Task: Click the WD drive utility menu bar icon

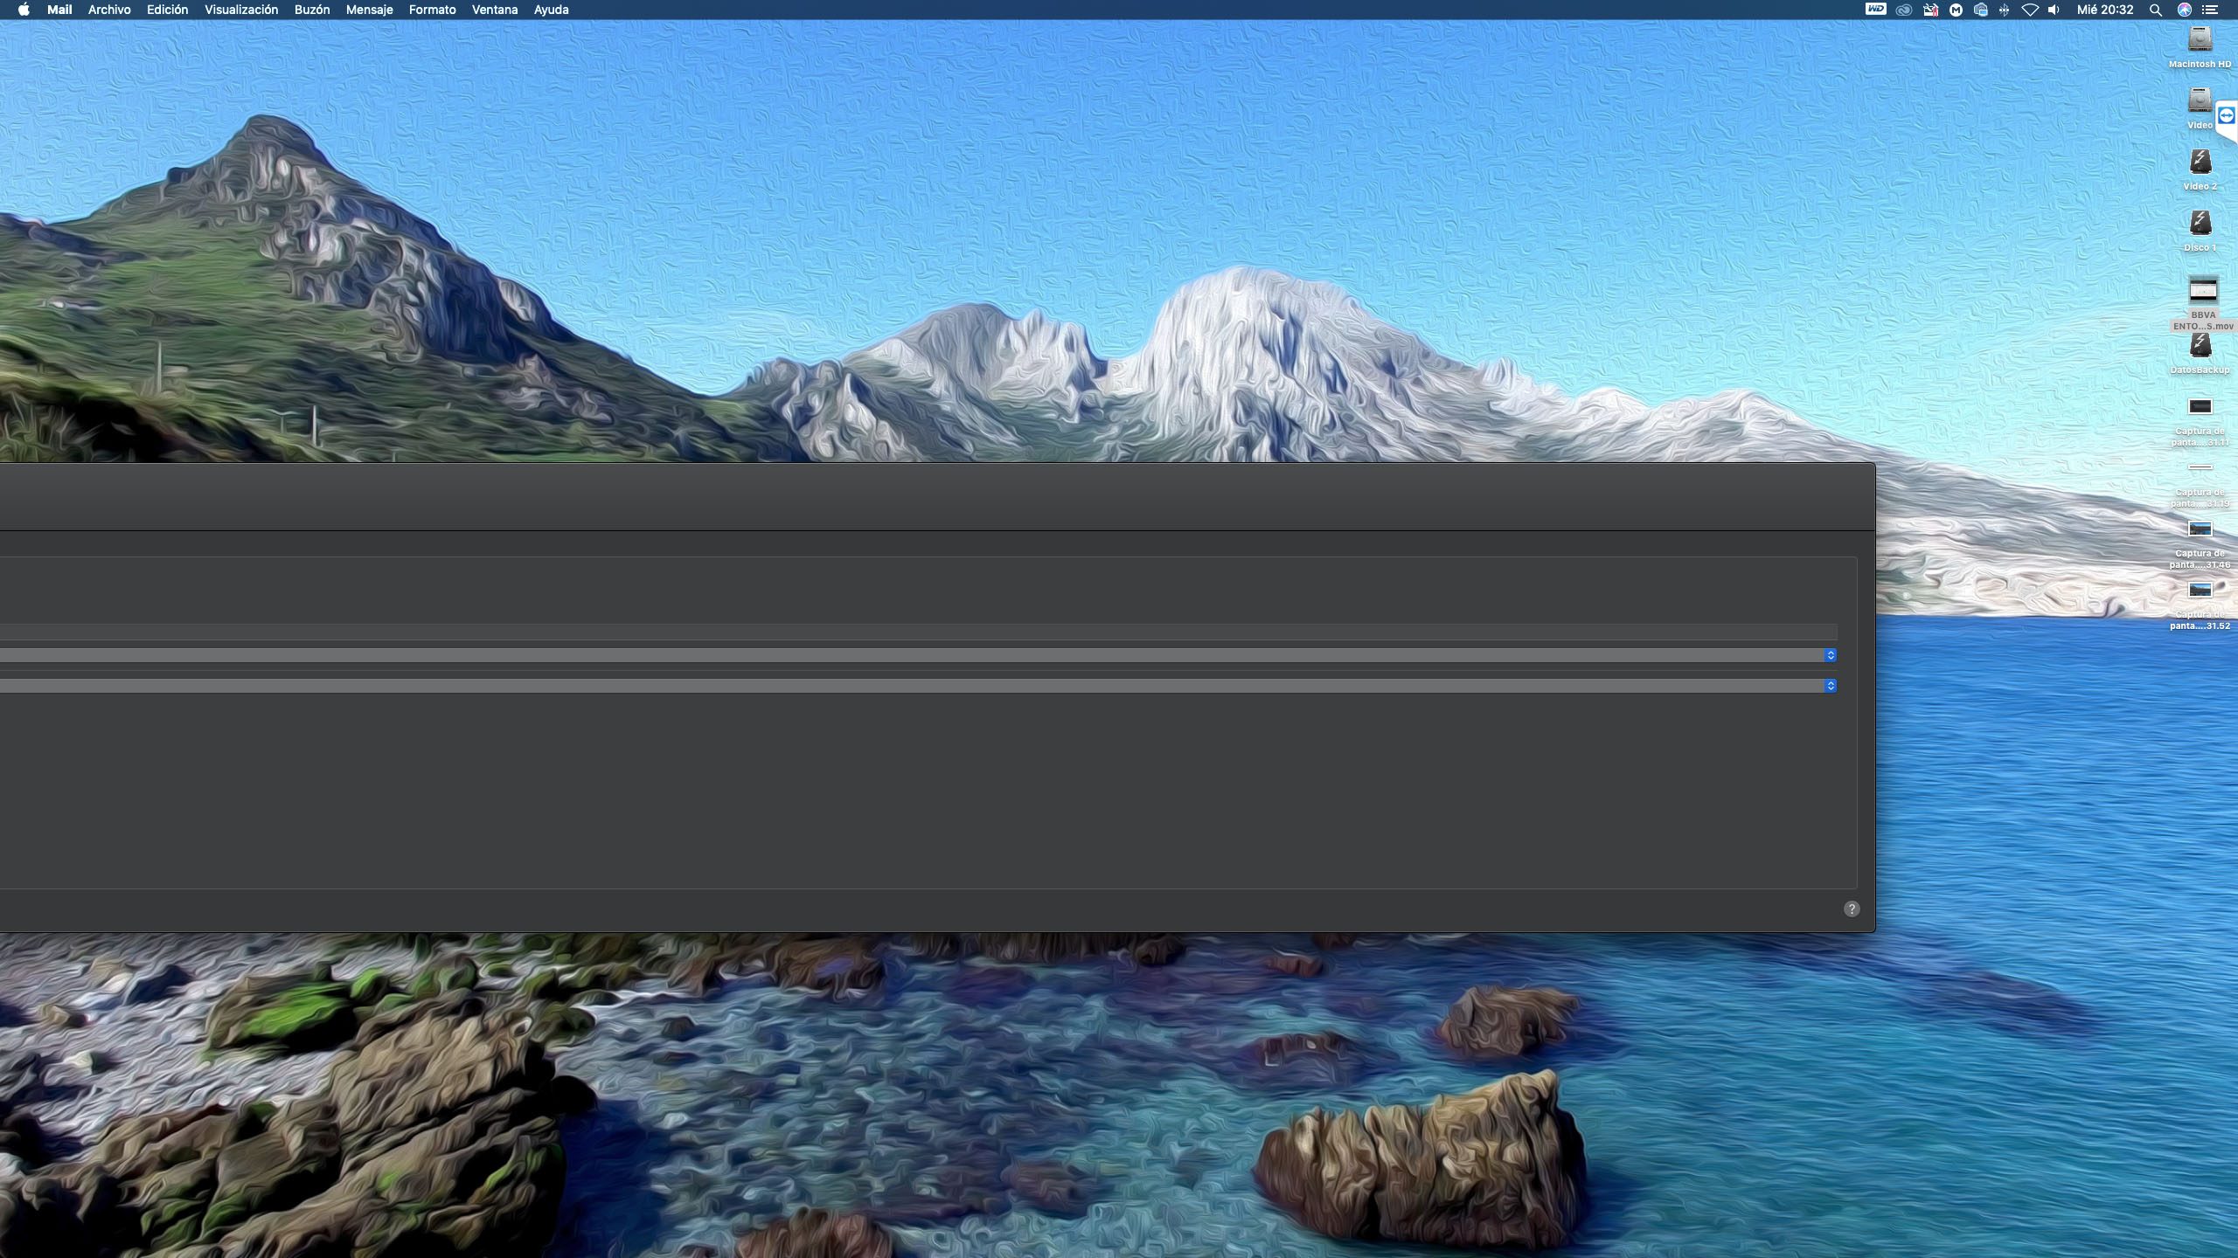Action: click(x=1875, y=10)
